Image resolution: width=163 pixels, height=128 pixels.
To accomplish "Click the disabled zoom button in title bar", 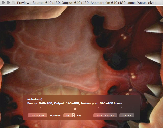I will pos(13,3).
